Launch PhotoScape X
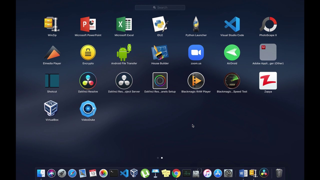 268,24
